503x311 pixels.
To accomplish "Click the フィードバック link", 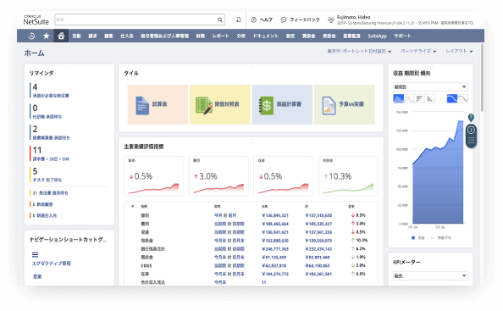I will pos(305,19).
